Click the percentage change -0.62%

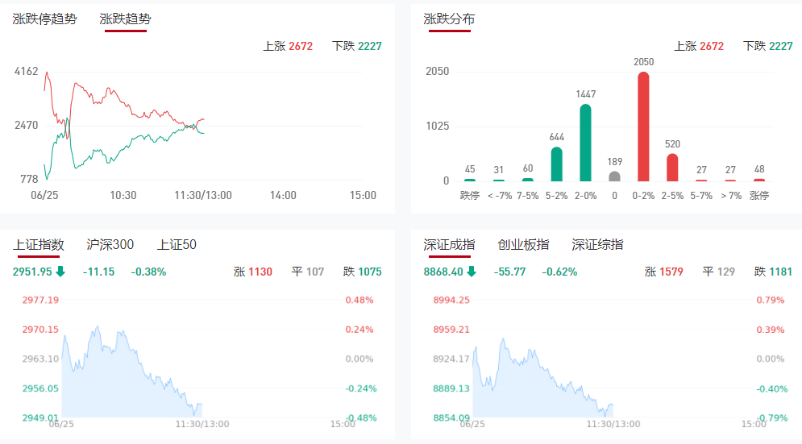tap(559, 272)
